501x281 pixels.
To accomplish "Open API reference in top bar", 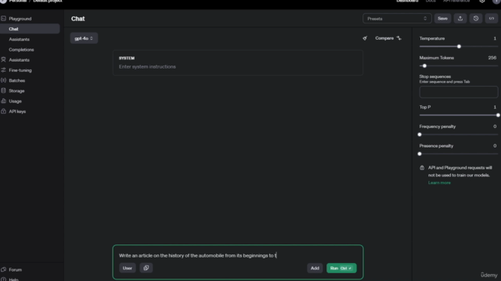I will (456, 2).
